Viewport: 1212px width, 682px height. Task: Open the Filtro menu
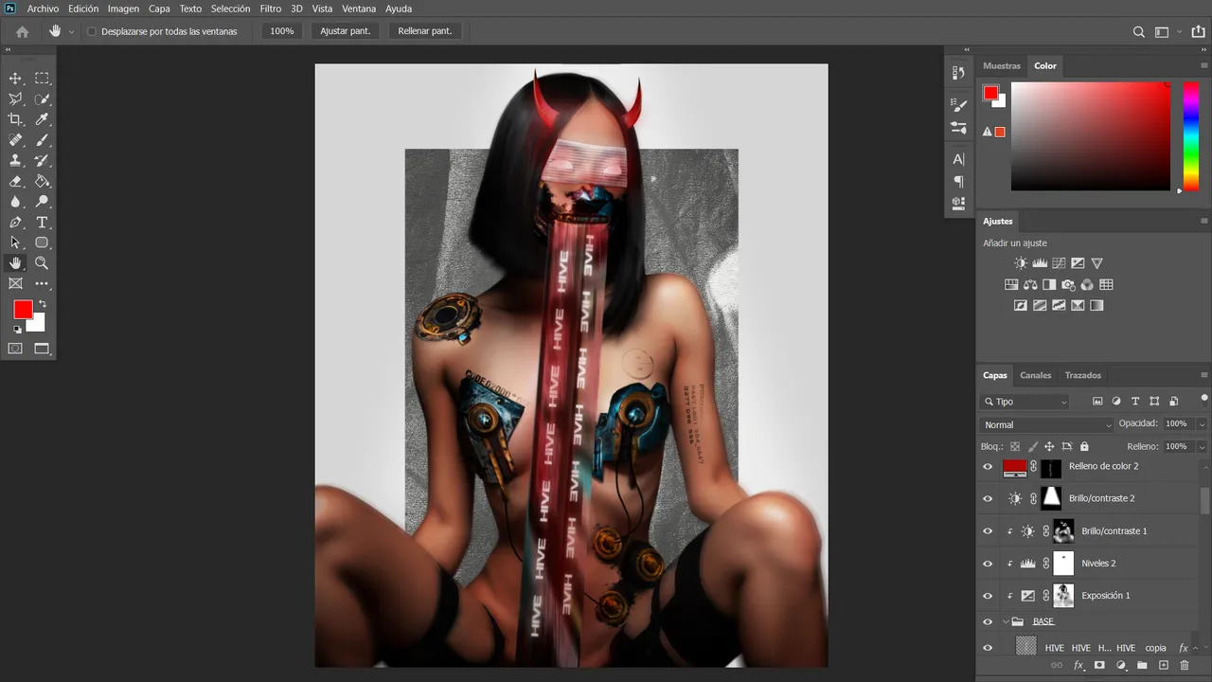click(270, 9)
